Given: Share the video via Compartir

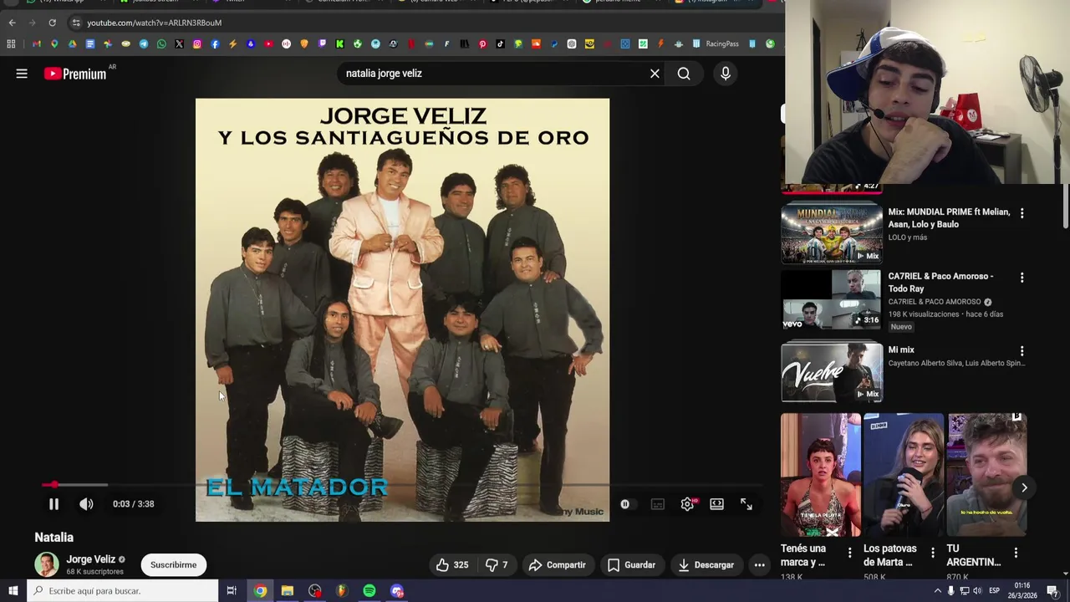Looking at the screenshot, I should pyautogui.click(x=557, y=565).
